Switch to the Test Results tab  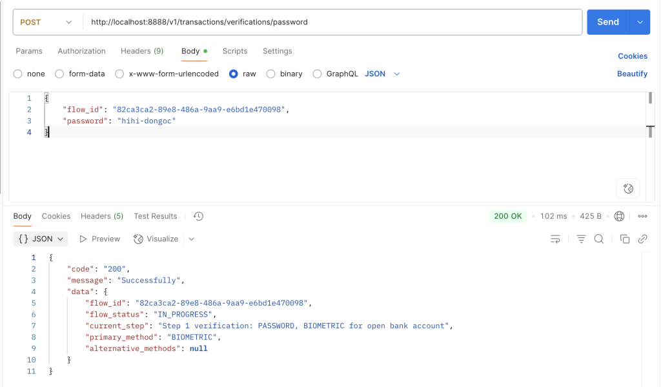(156, 216)
